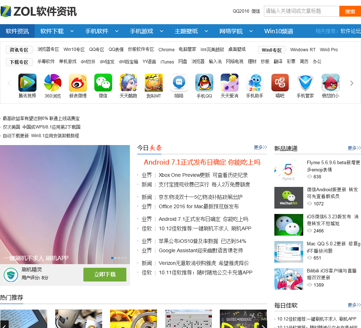361x328 pixels.
Task: Open the 杀毒软件 download link
Action: click(46, 61)
